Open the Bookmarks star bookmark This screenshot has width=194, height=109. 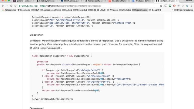tap(24, 10)
